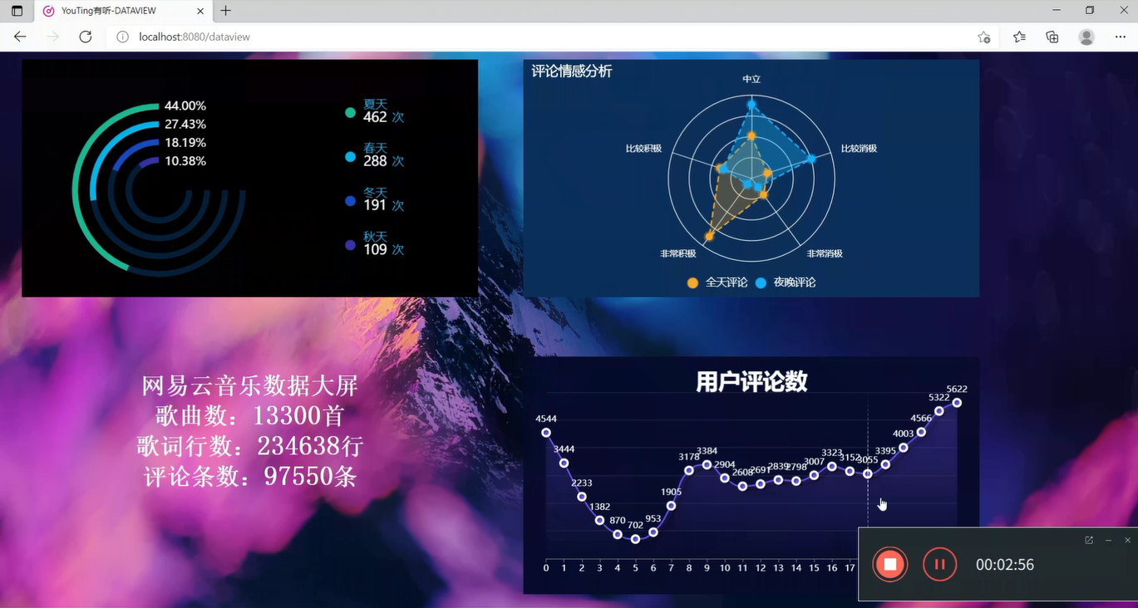Click the 中立 radar axis label
Screen dimensions: 1138x608
751,79
